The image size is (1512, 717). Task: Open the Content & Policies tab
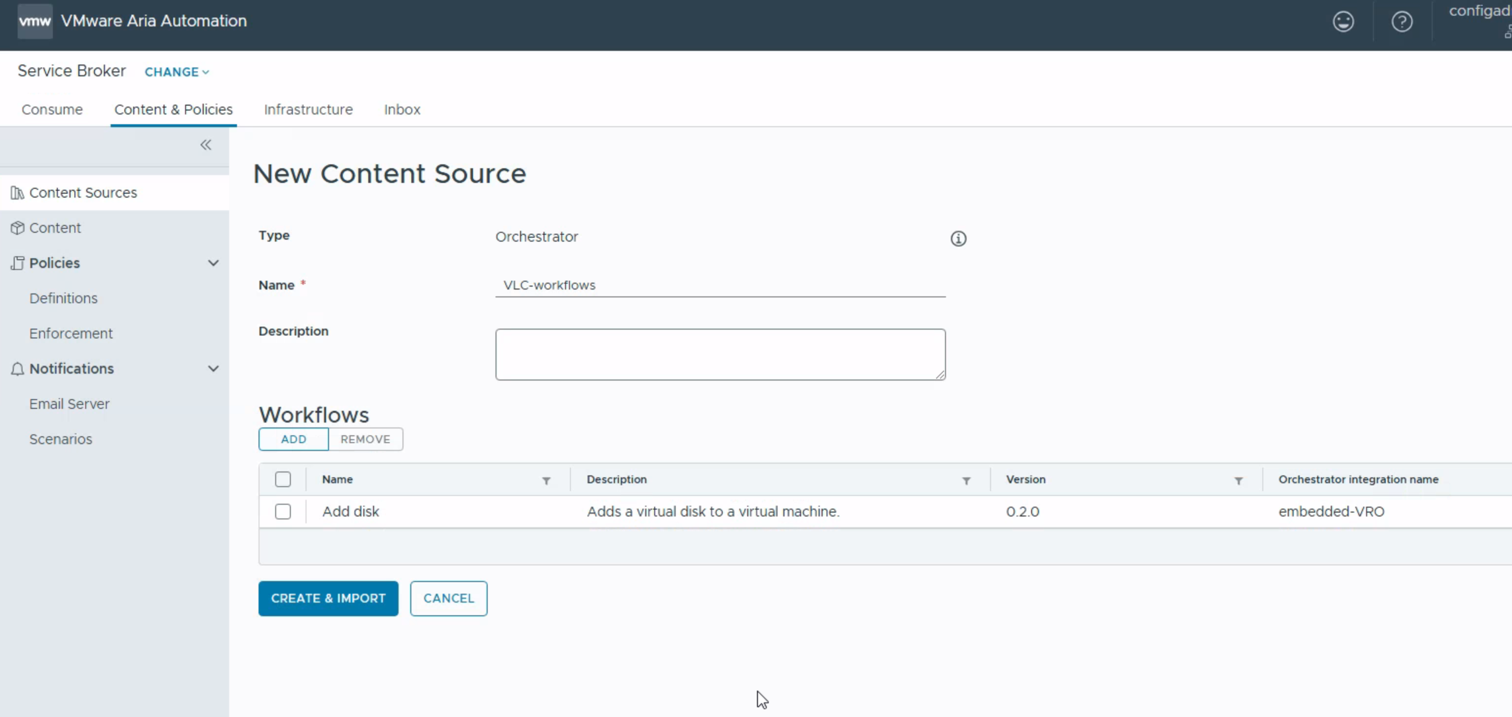point(173,110)
